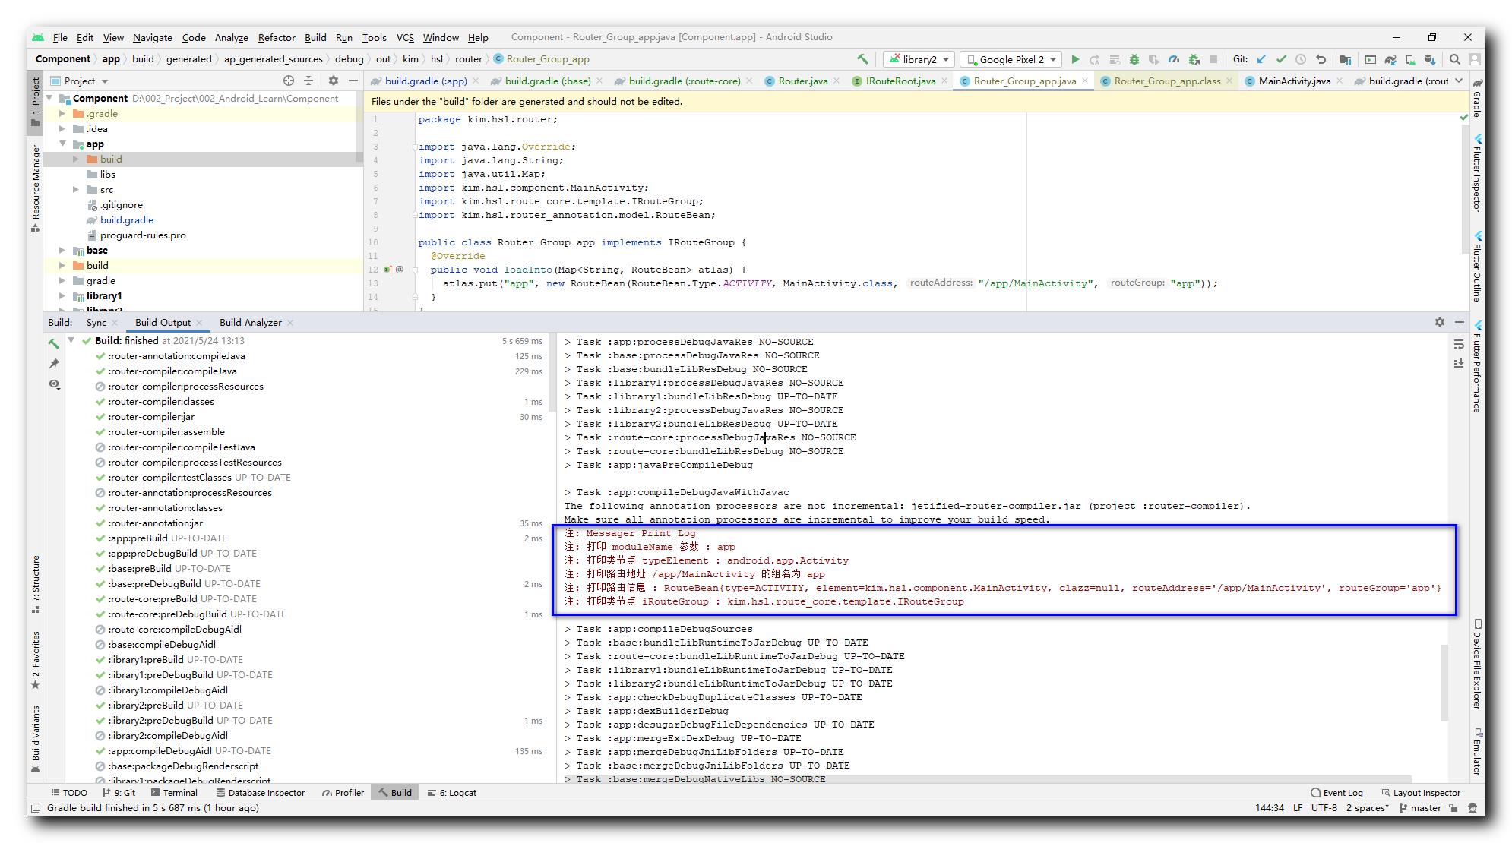Click the Build Output tab
1512x843 pixels.
[x=162, y=323]
